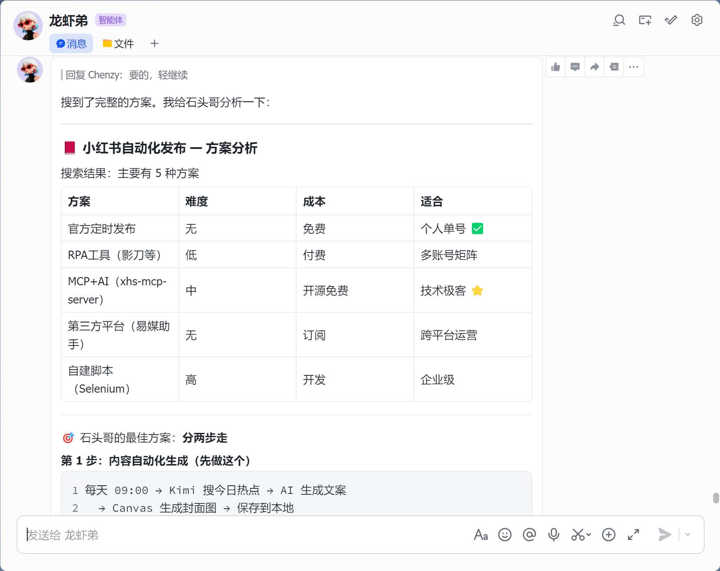Switch to 文件 tab
Viewport: 720px width, 571px height.
(118, 44)
